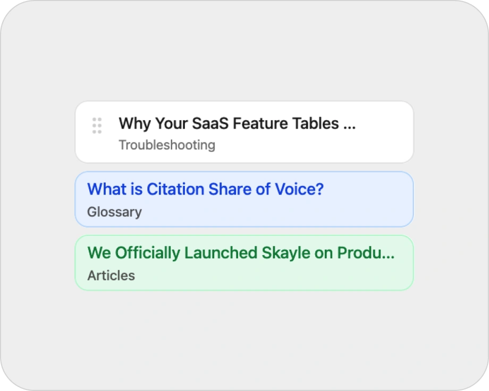Click the gray background below the cards
This screenshot has width=489, height=391.
[x=244, y=340]
